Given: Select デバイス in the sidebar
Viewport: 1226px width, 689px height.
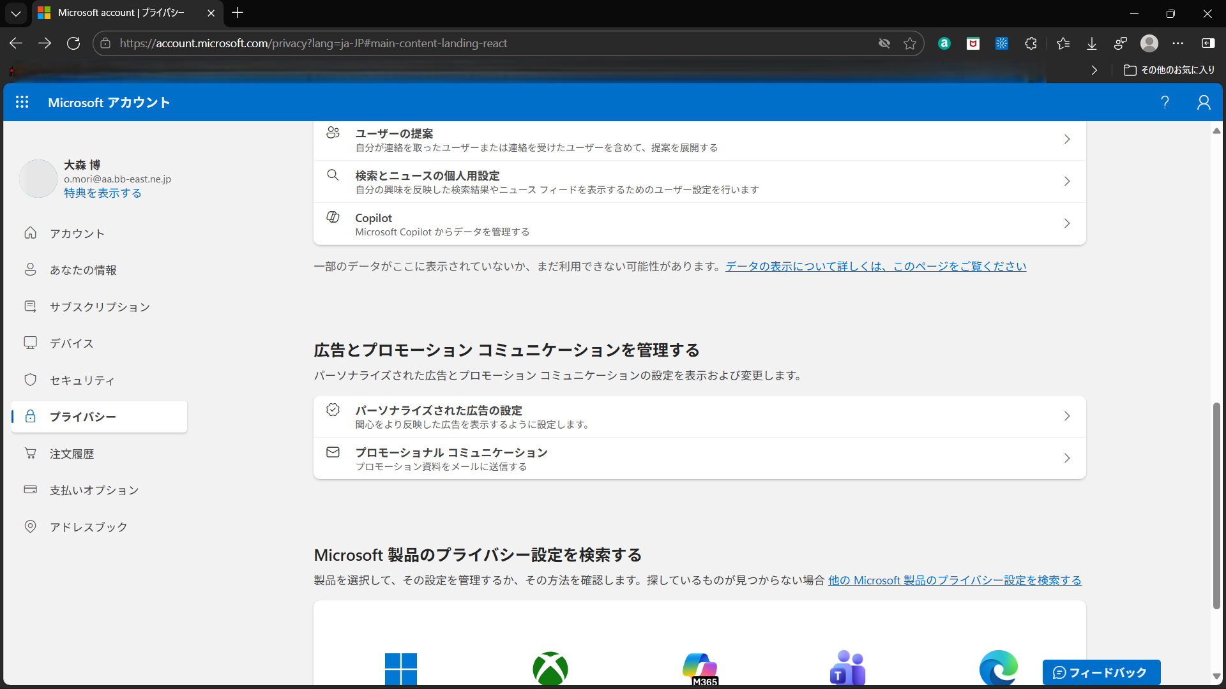Looking at the screenshot, I should [99, 343].
